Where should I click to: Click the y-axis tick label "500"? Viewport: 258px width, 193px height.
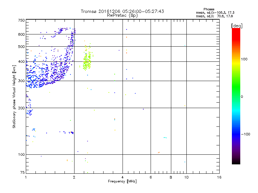point(21,47)
